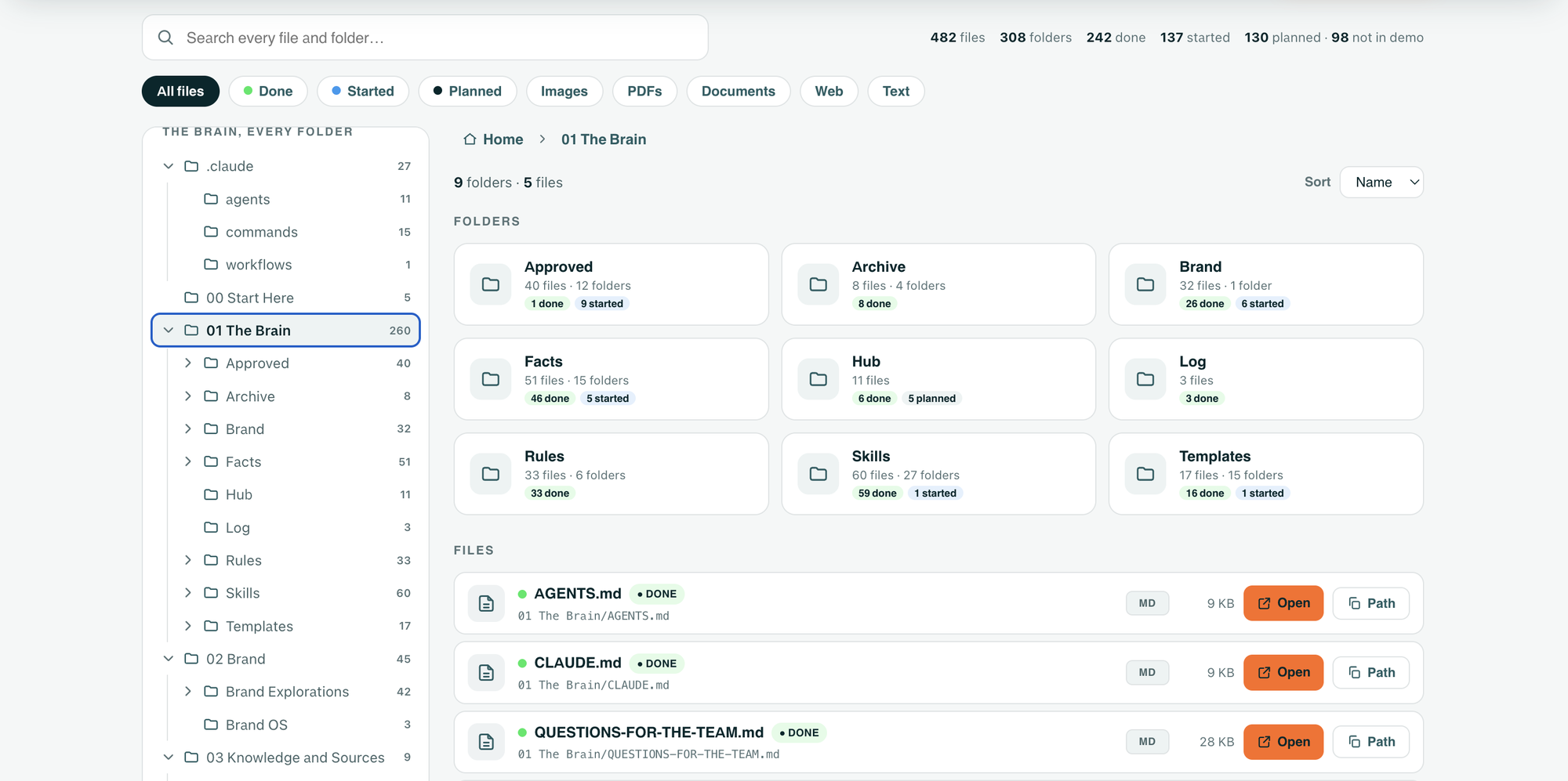This screenshot has height=781, width=1568.
Task: Open the Brand folder card icon
Action: coord(1145,284)
